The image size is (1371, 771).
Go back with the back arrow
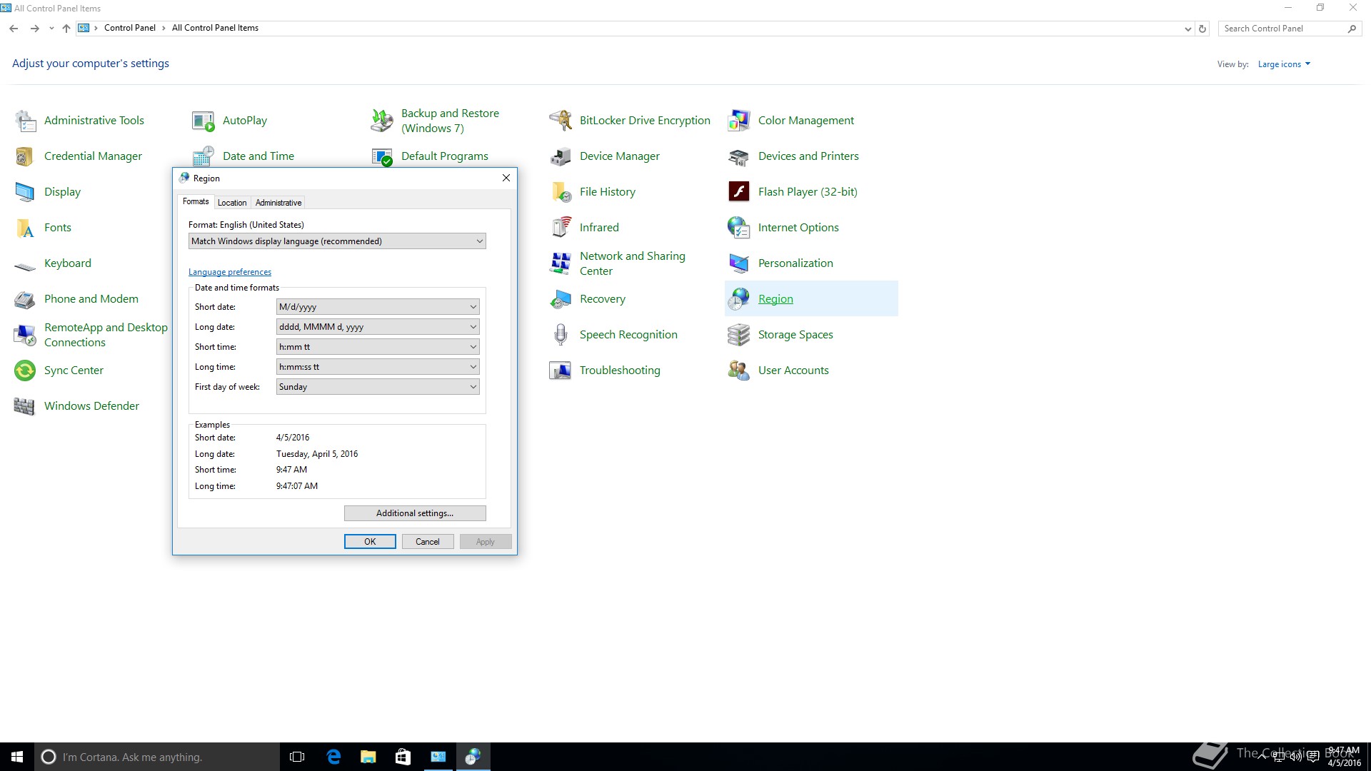pyautogui.click(x=14, y=29)
